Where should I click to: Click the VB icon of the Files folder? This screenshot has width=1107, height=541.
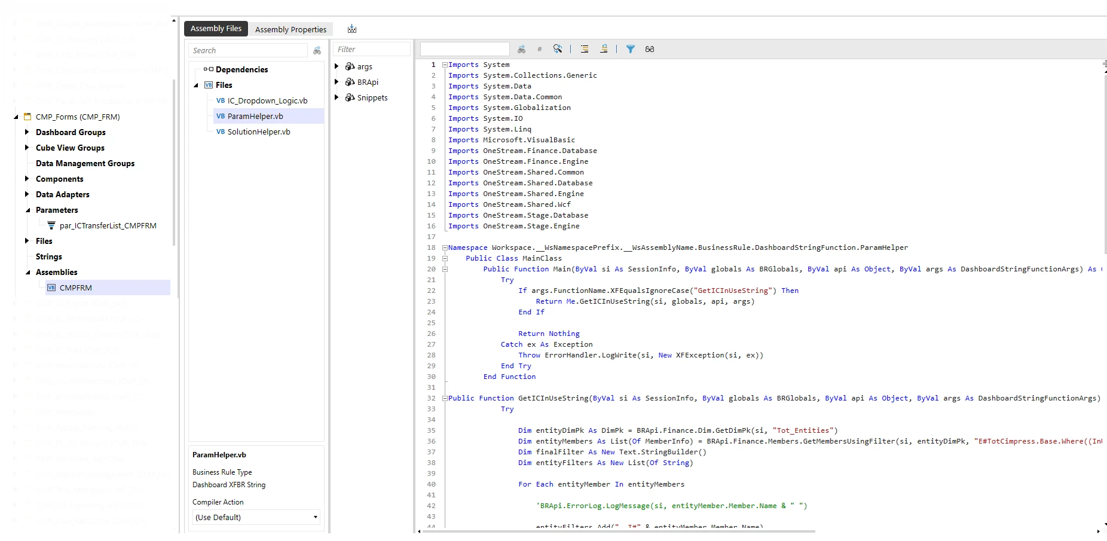tap(208, 85)
